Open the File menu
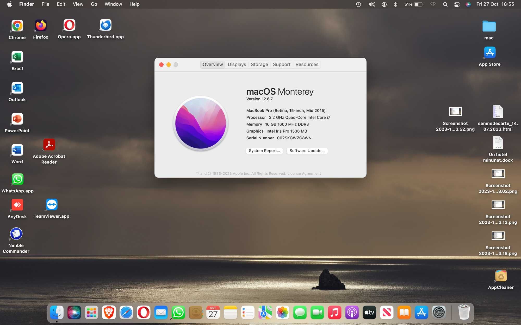The width and height of the screenshot is (521, 325). coord(46,4)
